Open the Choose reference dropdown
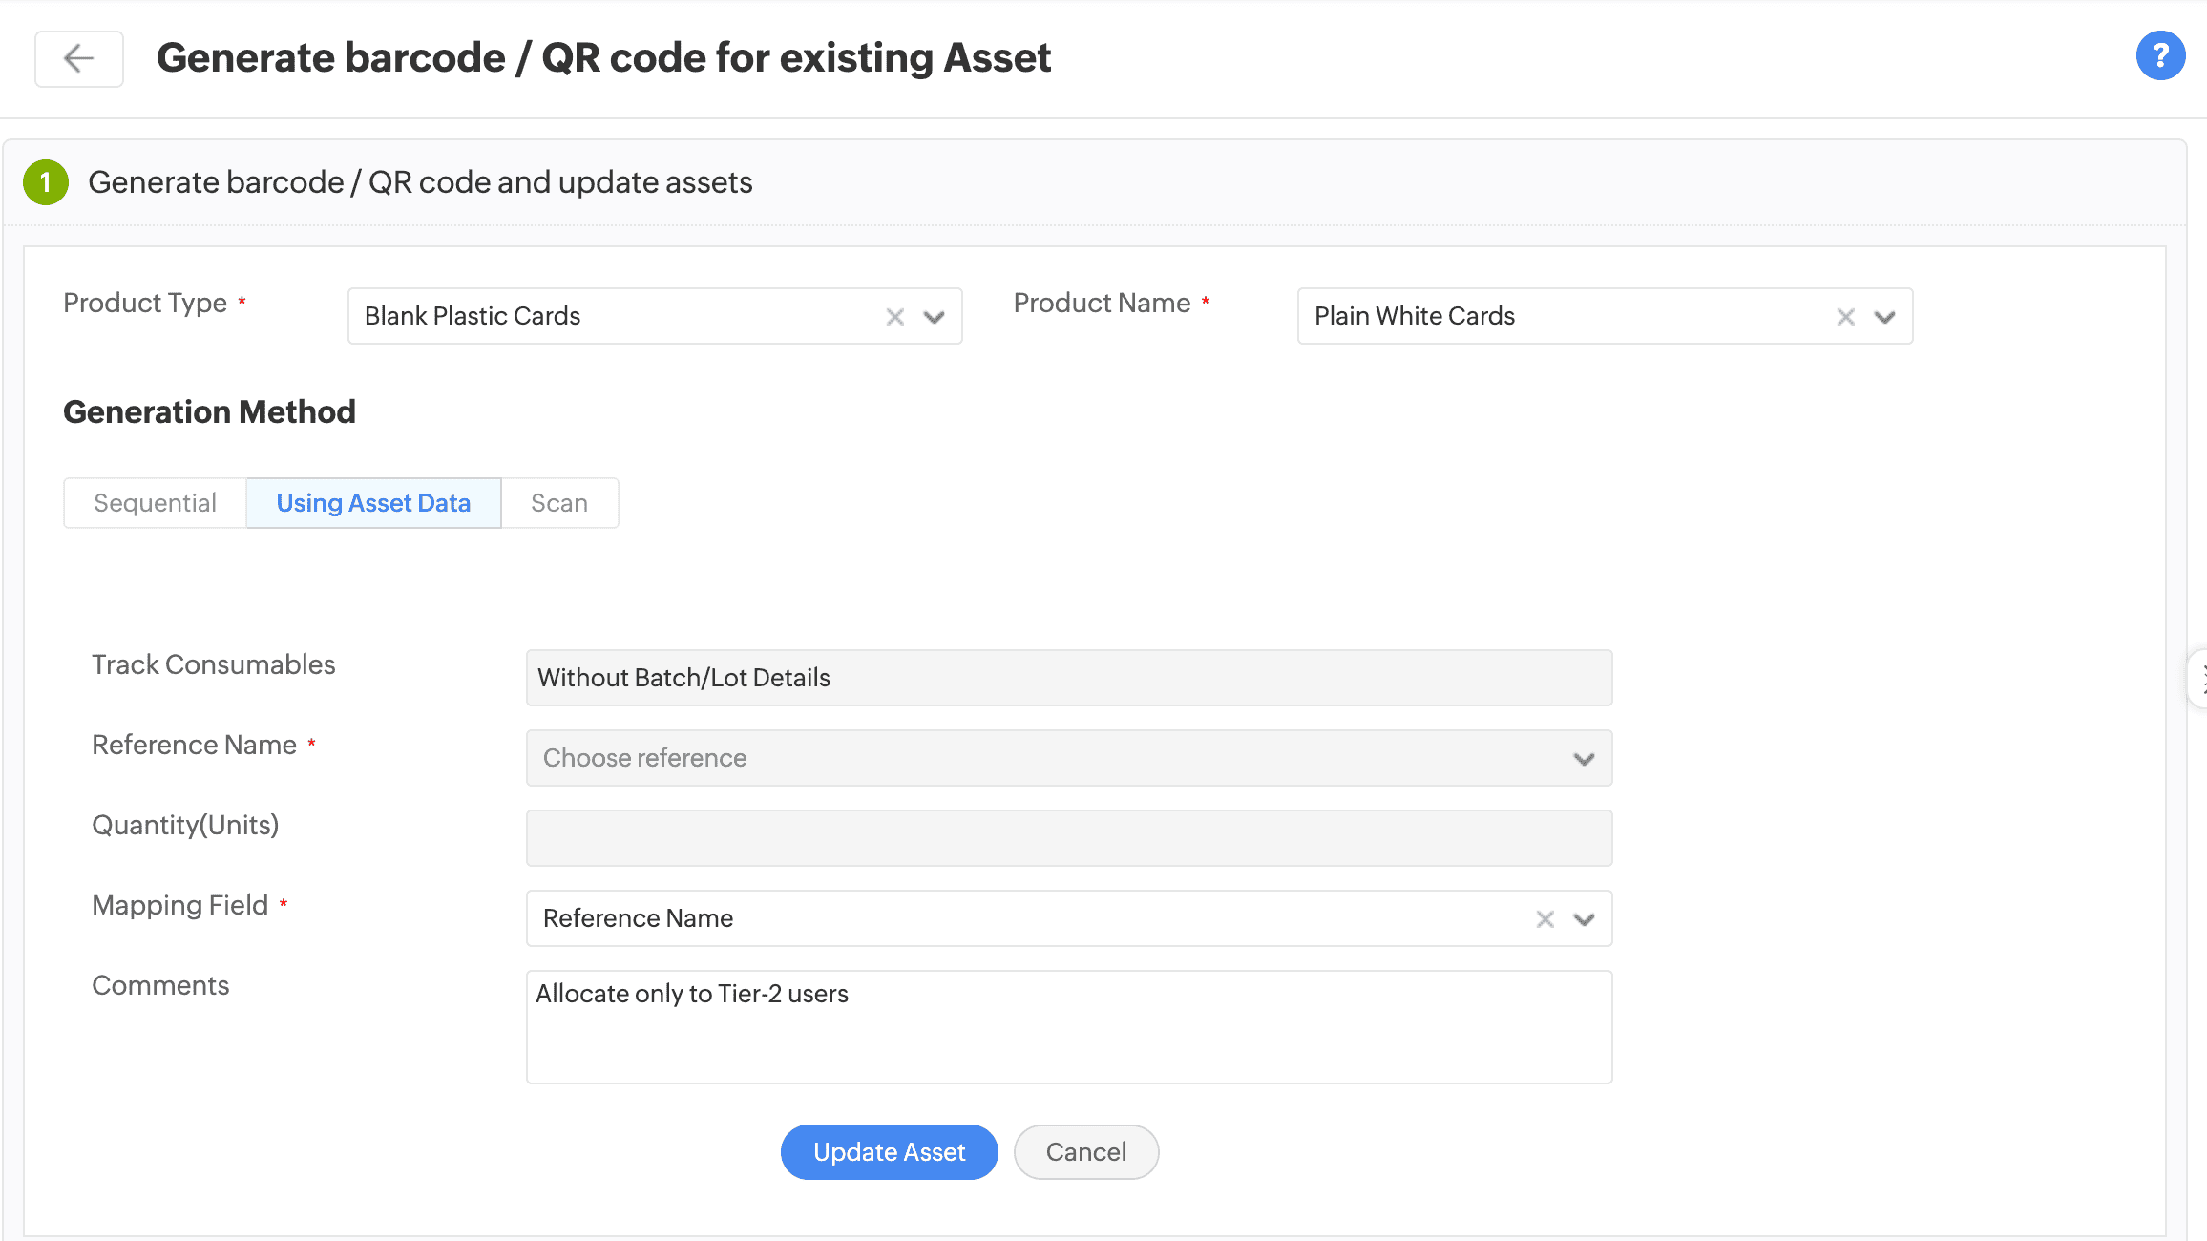Screen dimensions: 2207x1241 click(1069, 758)
